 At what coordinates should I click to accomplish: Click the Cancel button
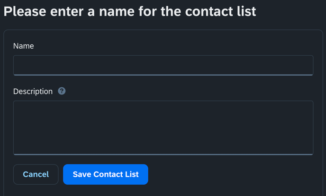[36, 174]
